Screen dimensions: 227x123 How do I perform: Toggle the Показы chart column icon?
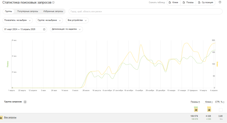(x=196, y=110)
